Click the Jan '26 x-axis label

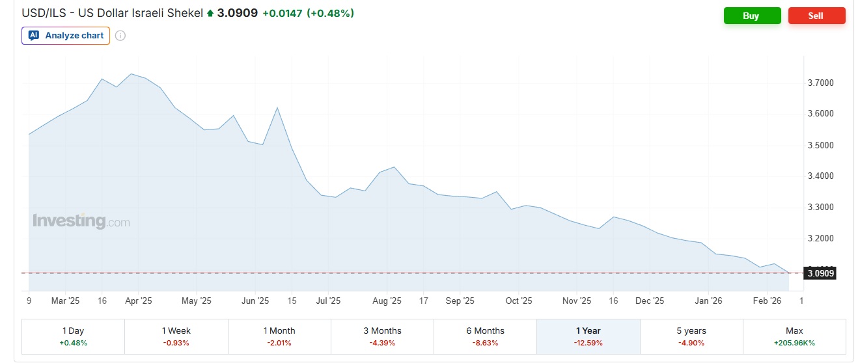[708, 301]
